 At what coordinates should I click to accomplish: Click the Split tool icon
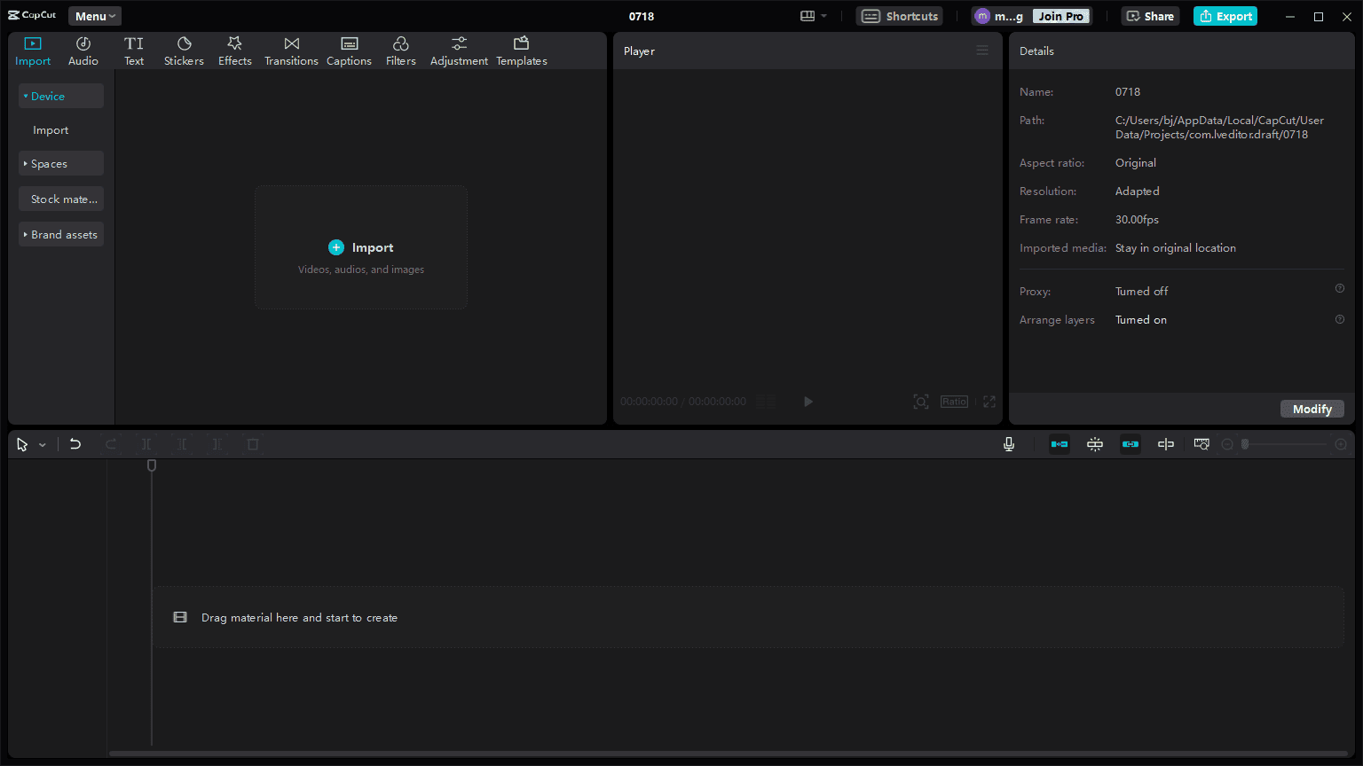[x=146, y=444]
